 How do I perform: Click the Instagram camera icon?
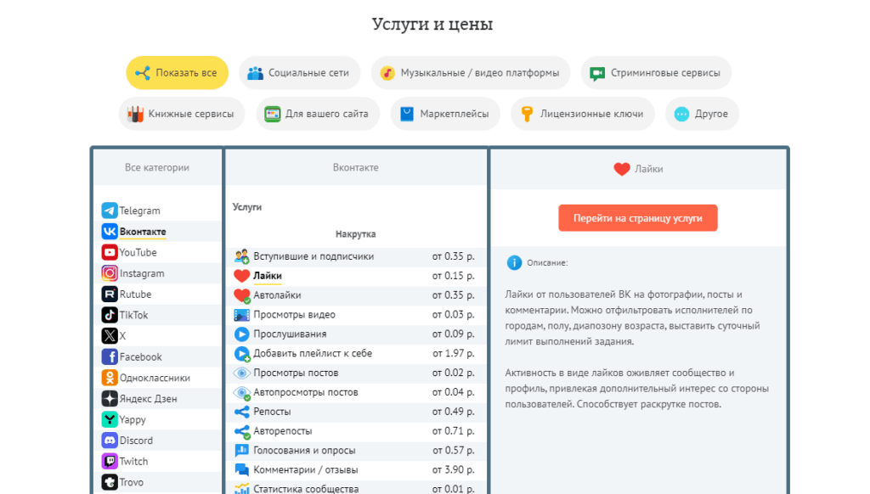[x=110, y=273]
